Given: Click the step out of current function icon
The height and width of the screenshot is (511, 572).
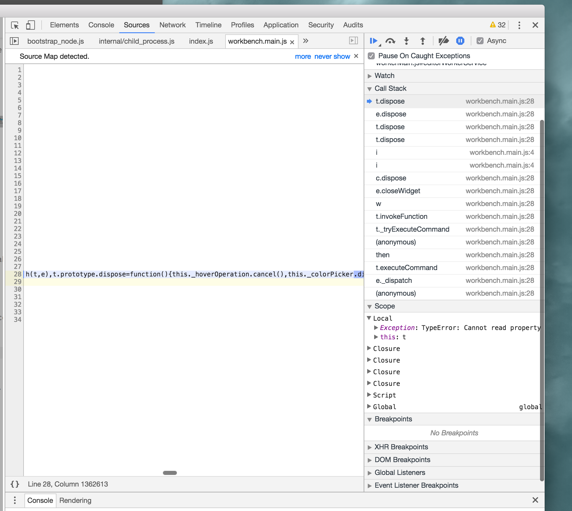Looking at the screenshot, I should tap(422, 41).
